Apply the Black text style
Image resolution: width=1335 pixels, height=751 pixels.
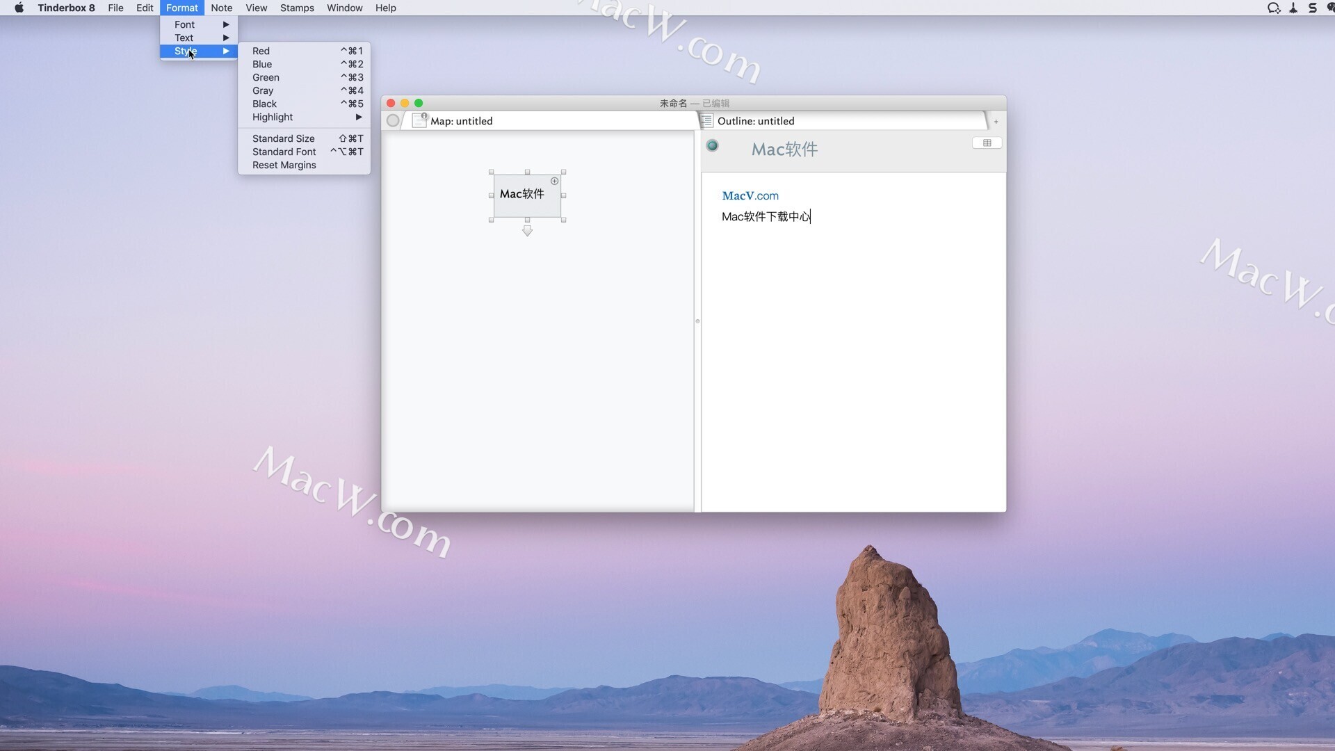coord(304,104)
